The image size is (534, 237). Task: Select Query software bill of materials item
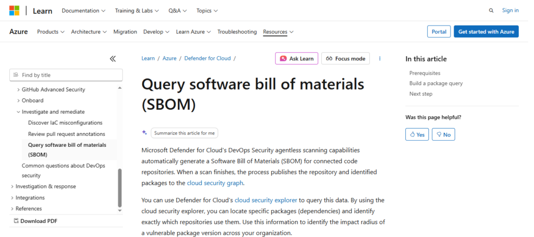(69, 149)
